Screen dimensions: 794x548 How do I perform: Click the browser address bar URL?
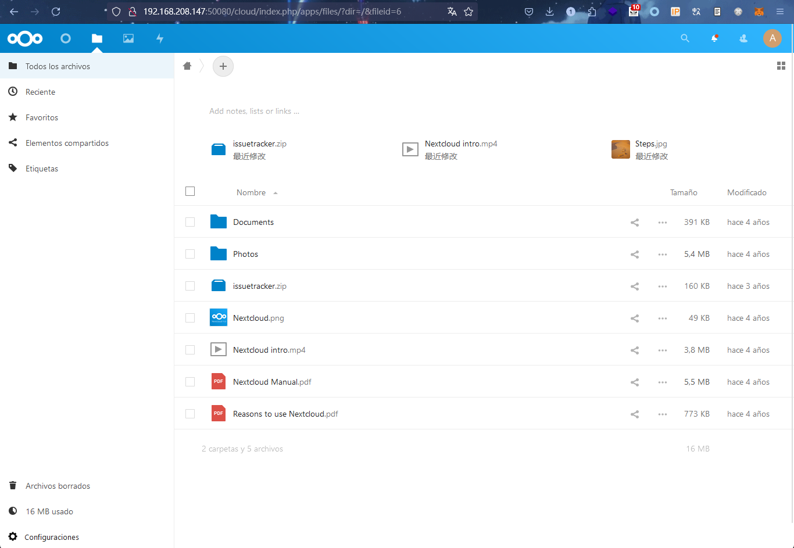coord(272,12)
